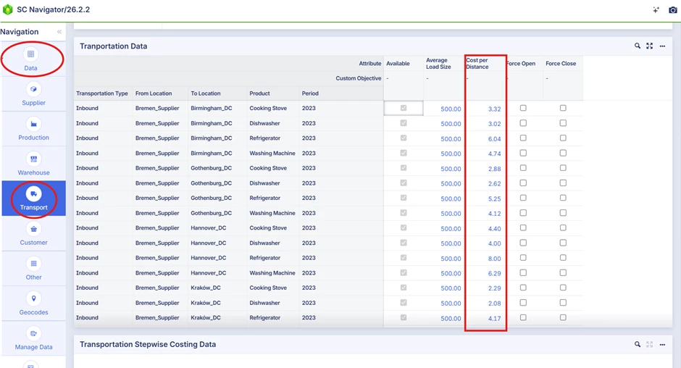Click Bremen_Supplier in the Birmingham Refrigerator row
The width and height of the screenshot is (681, 368).
[x=157, y=138]
